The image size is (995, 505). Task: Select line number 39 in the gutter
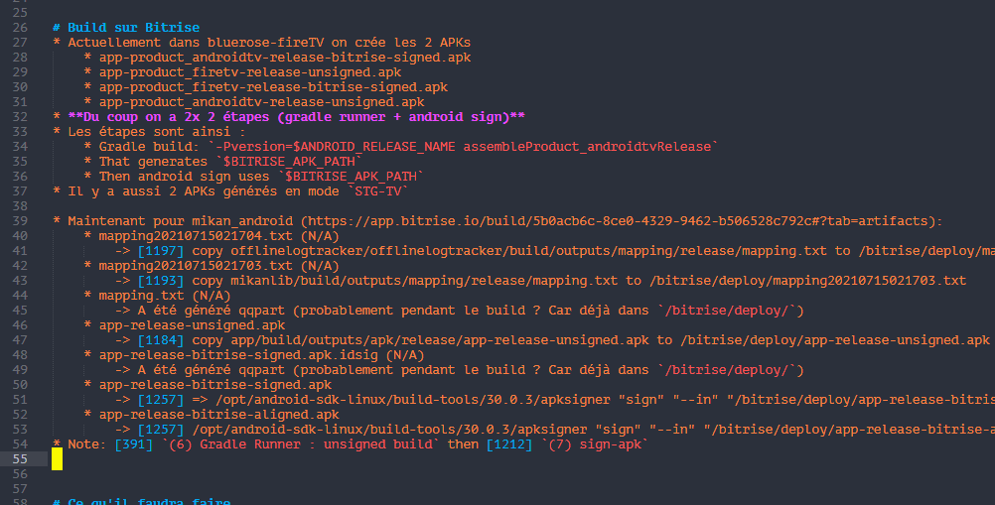(x=20, y=220)
